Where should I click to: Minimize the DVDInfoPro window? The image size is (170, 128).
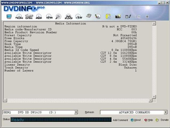point(159,3)
